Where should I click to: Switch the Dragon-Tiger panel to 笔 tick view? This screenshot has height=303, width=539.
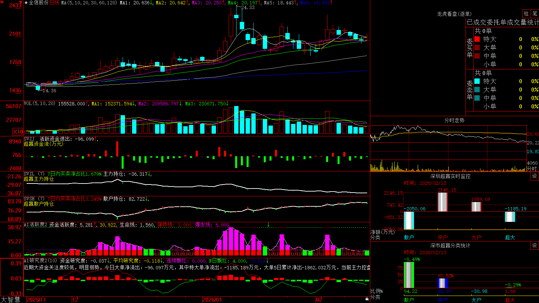click(535, 13)
